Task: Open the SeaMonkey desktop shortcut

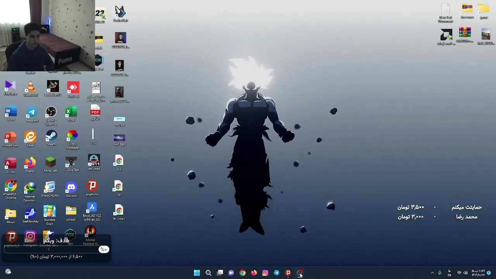Action: point(30,215)
